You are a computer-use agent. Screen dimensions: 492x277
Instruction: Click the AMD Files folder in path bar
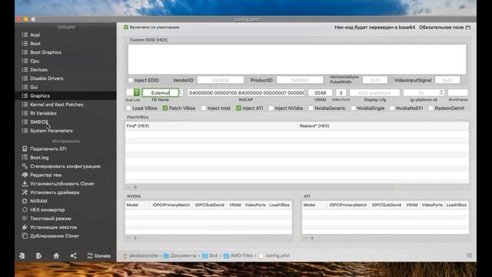pyautogui.click(x=238, y=255)
